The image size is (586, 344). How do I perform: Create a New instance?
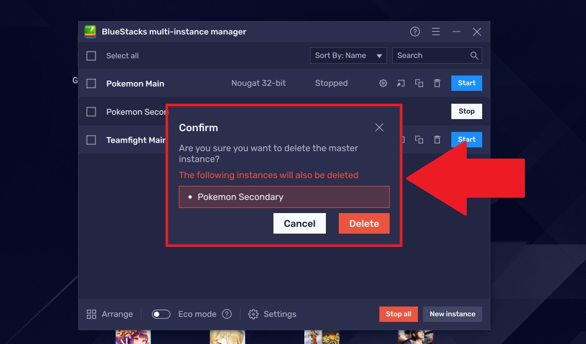(x=452, y=314)
